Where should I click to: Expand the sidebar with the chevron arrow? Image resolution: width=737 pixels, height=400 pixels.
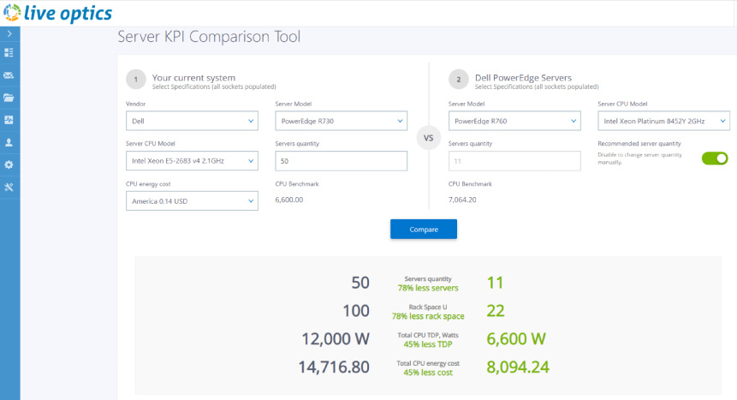pos(9,34)
